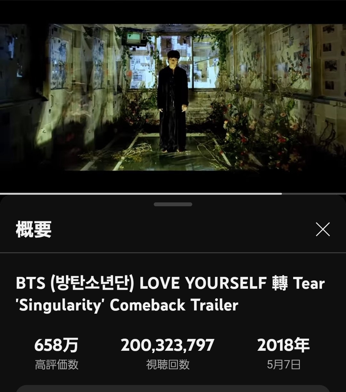Select the 5月7日 upload date

pyautogui.click(x=284, y=365)
